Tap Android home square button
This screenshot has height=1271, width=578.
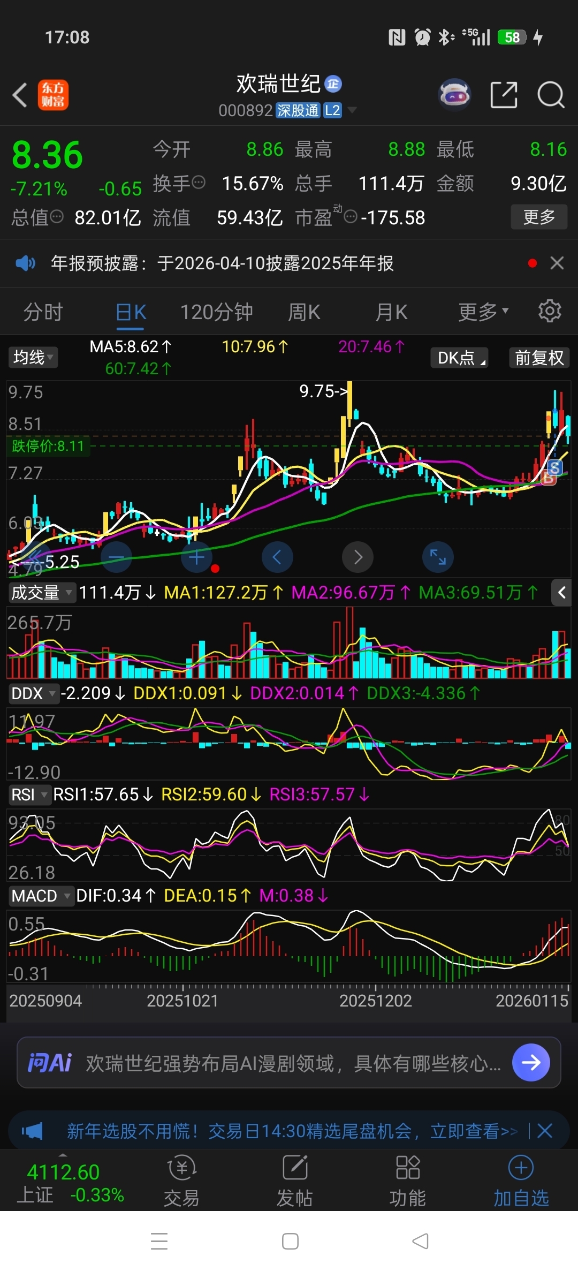290,1241
